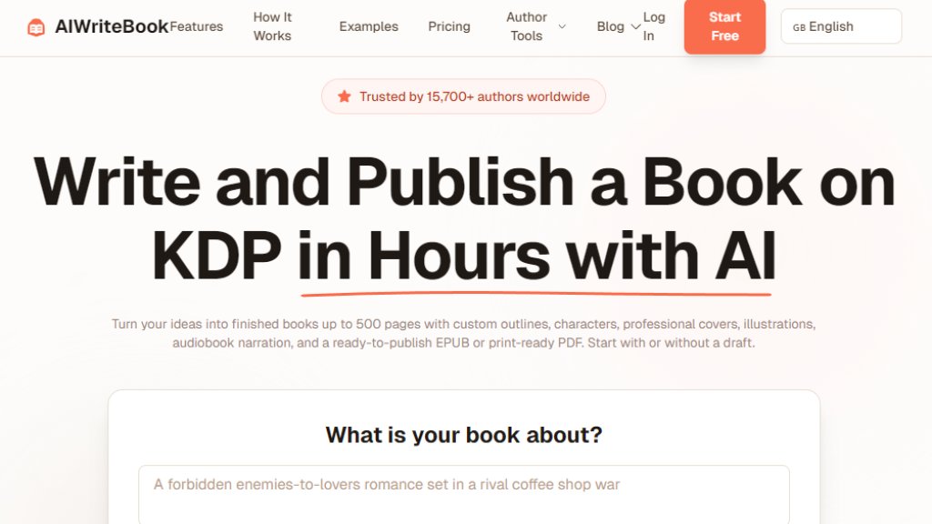Viewport: 932px width, 524px height.
Task: Open the Author Tools menu
Action: pos(527,26)
